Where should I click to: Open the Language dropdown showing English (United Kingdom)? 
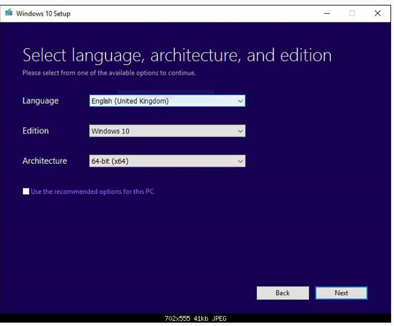pos(167,101)
